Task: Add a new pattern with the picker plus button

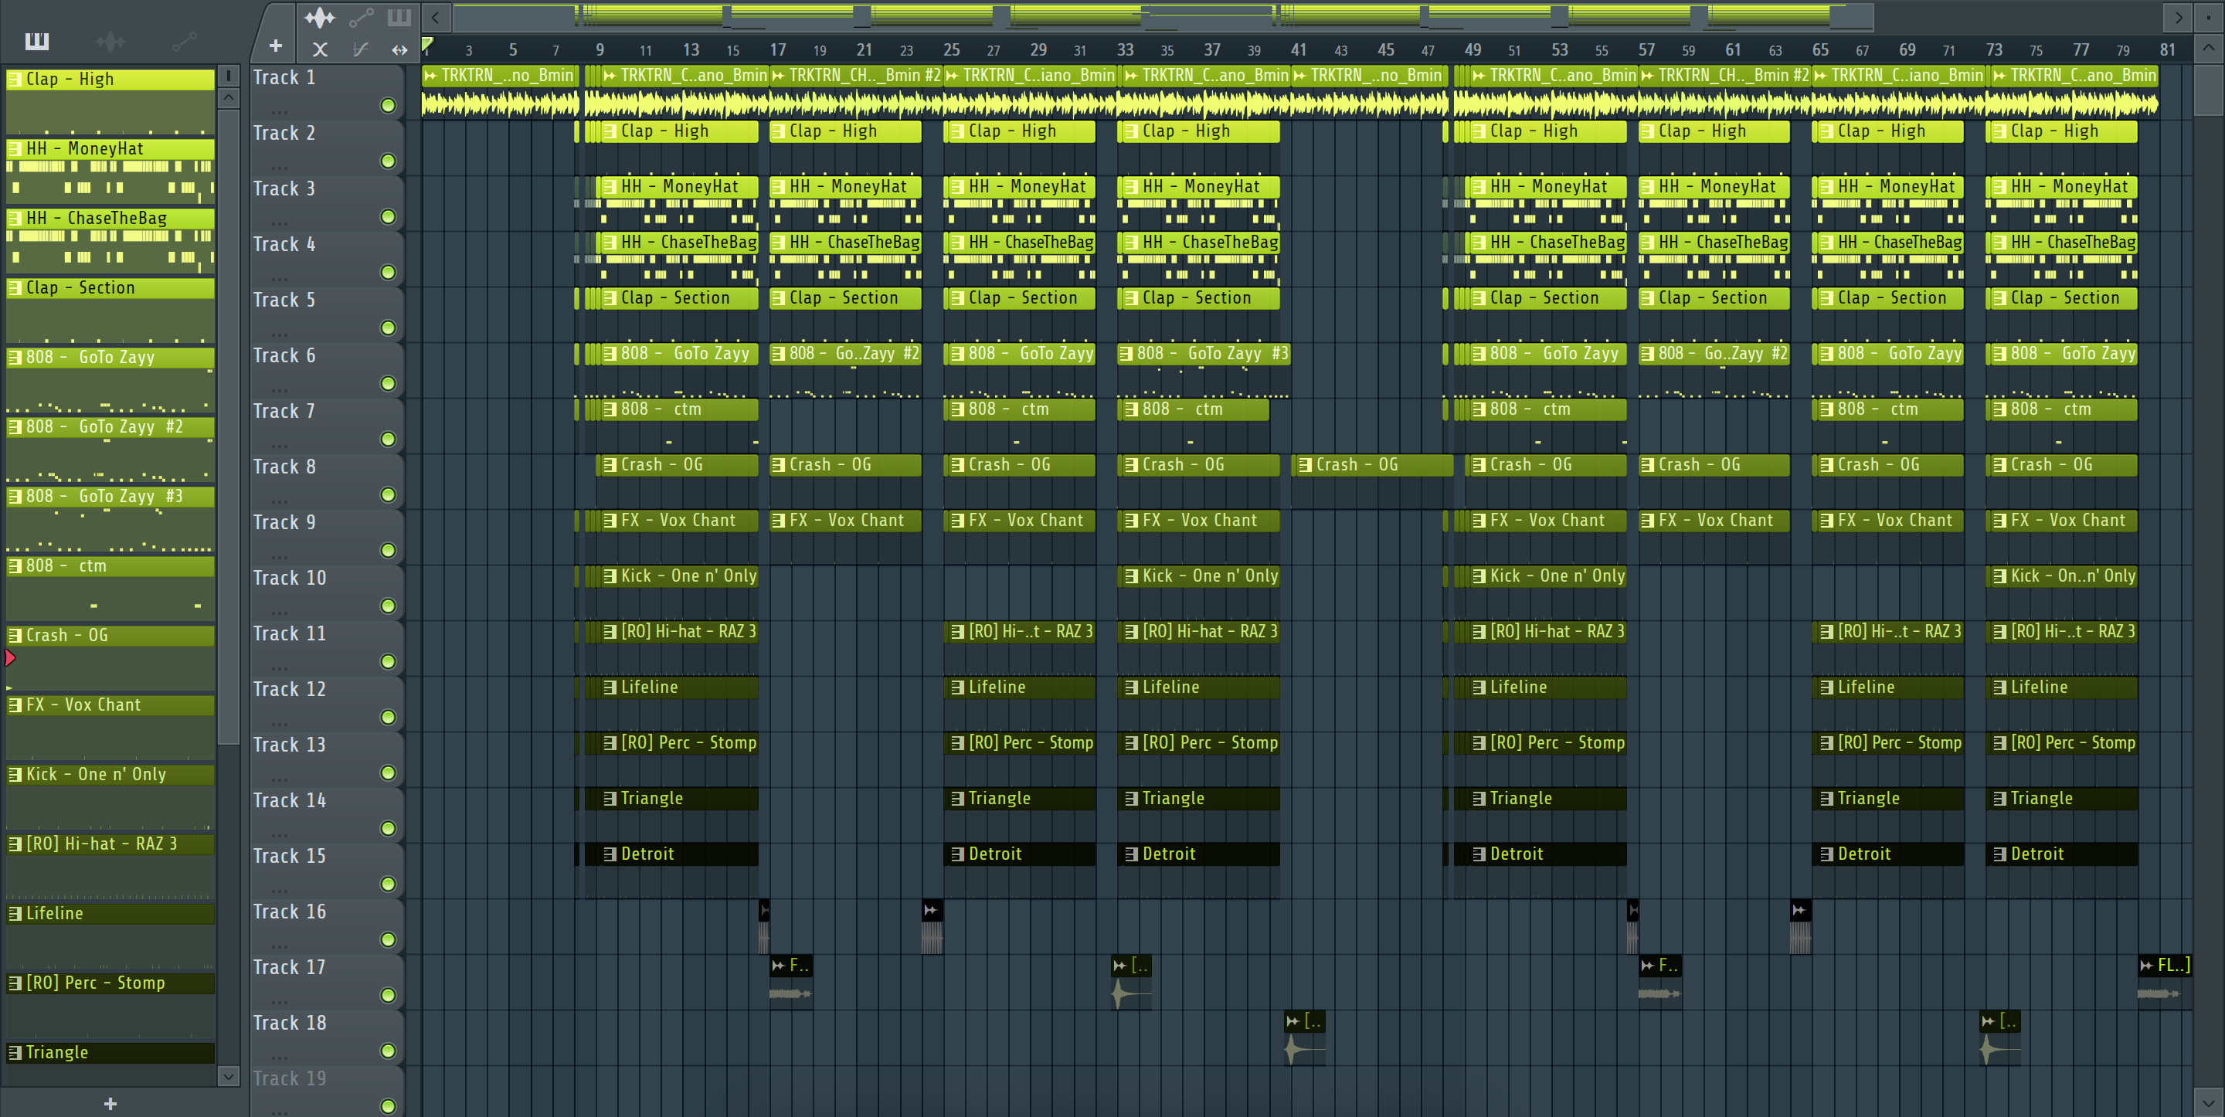Action: point(110,1103)
